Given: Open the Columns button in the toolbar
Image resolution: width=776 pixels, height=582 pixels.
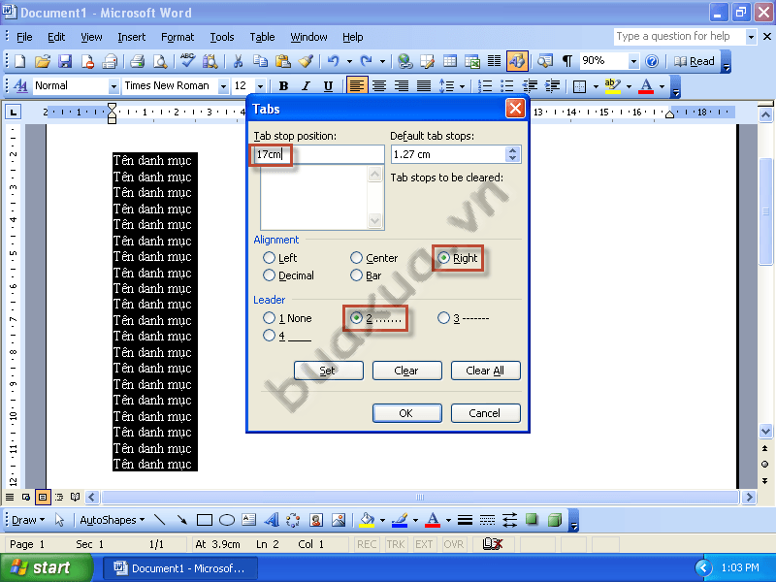Looking at the screenshot, I should click(494, 61).
